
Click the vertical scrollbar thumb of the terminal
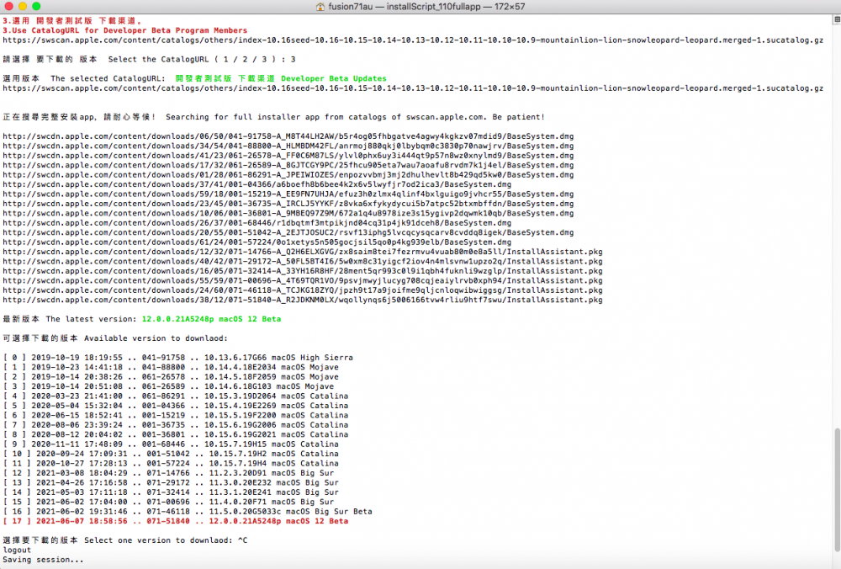point(837,490)
